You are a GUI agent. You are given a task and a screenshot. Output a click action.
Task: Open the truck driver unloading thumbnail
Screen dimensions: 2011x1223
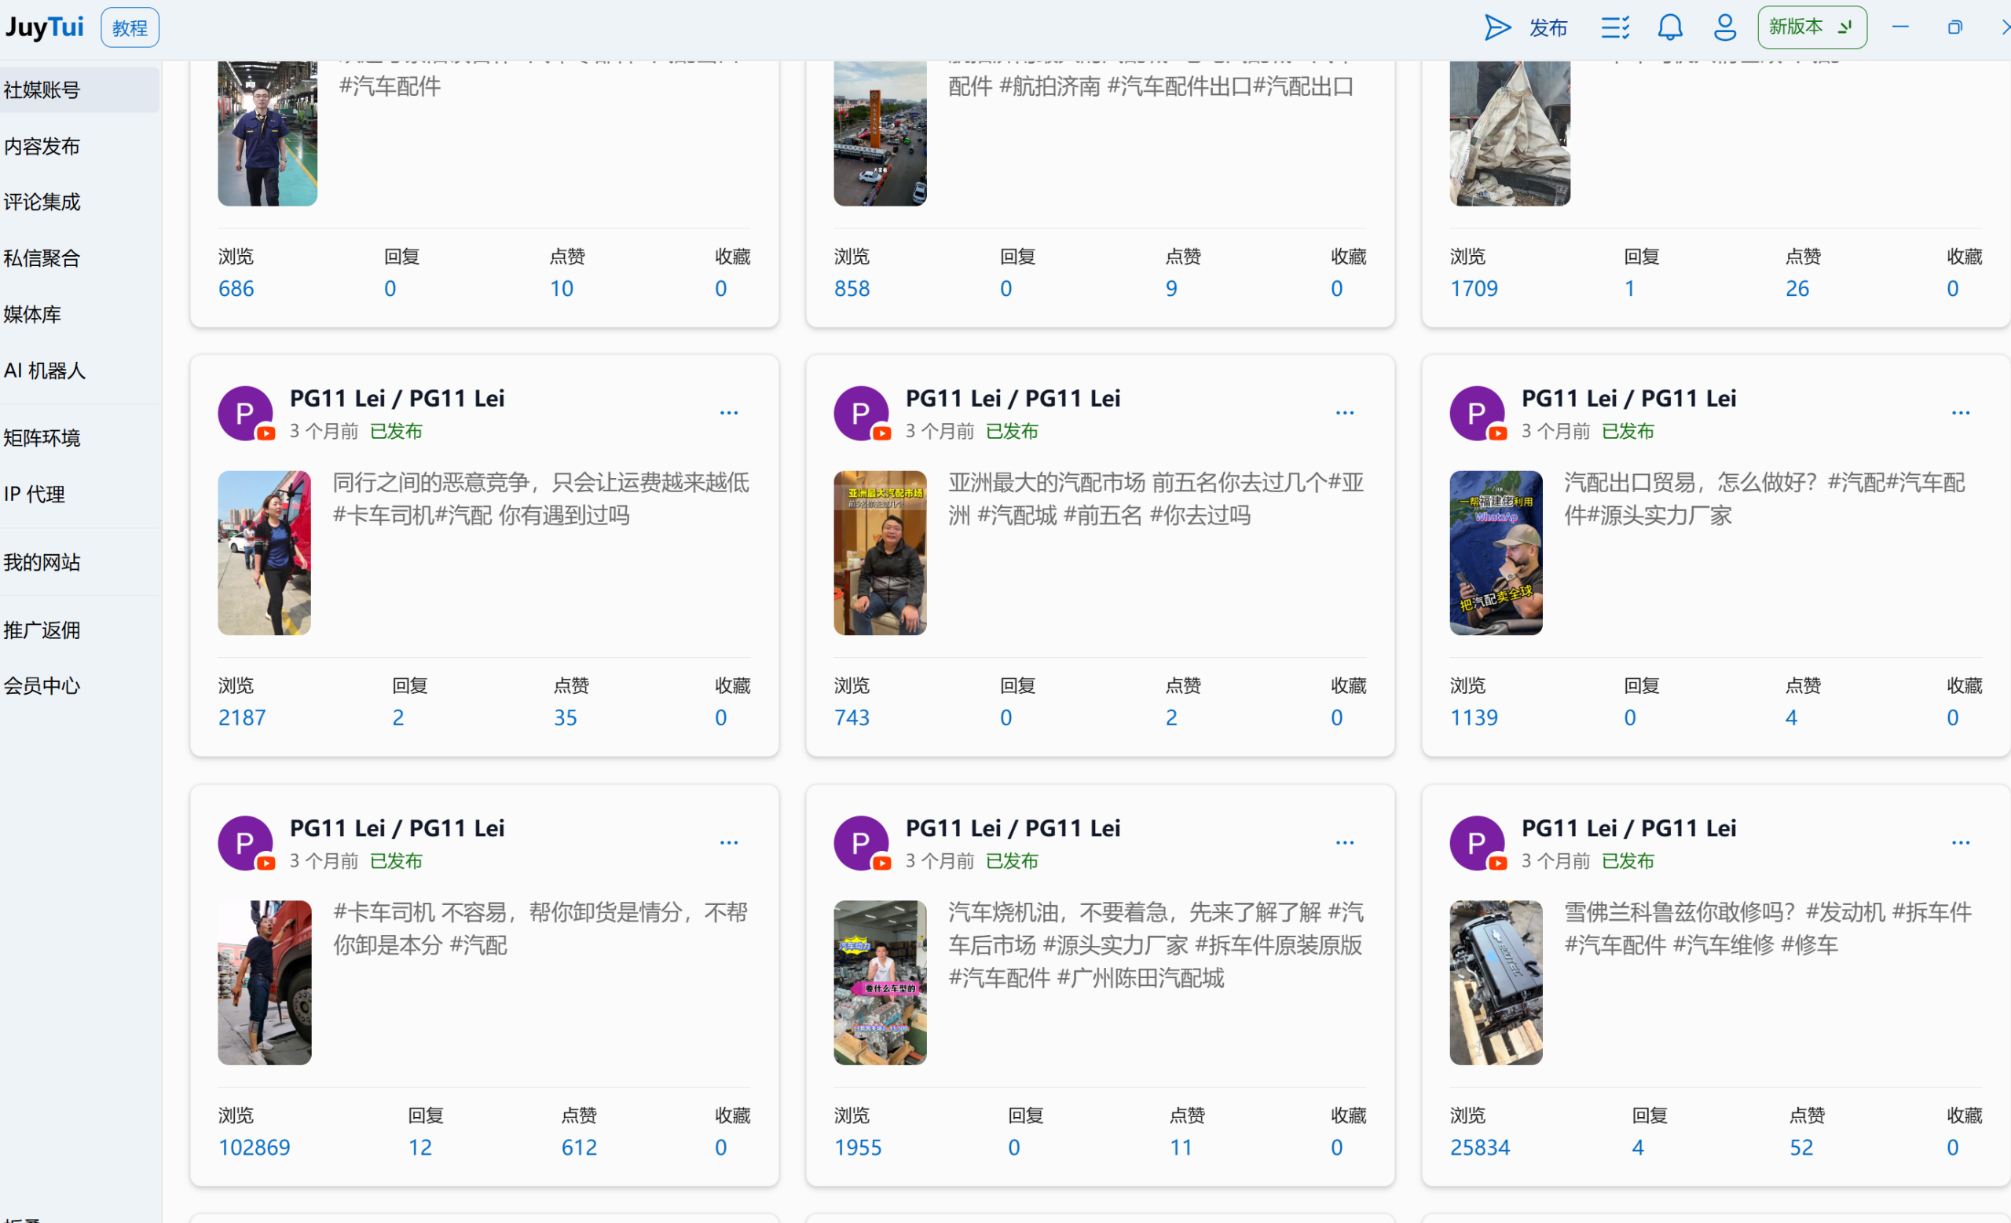click(x=265, y=983)
